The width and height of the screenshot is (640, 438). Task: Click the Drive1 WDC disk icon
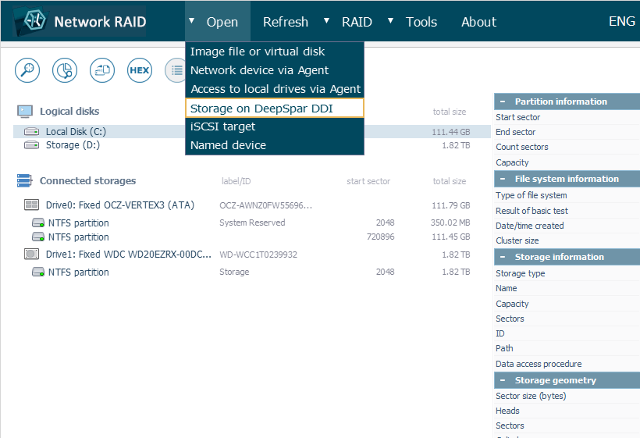coord(32,255)
